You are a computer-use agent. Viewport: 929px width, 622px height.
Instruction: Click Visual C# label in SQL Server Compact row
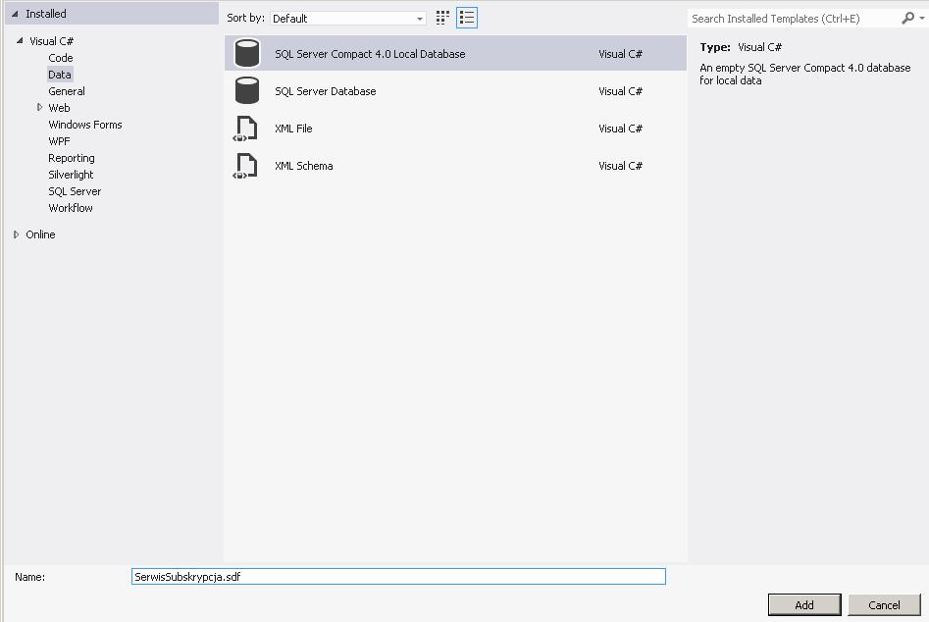click(x=620, y=54)
